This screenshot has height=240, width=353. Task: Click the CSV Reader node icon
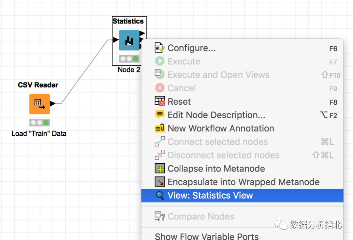click(x=40, y=104)
